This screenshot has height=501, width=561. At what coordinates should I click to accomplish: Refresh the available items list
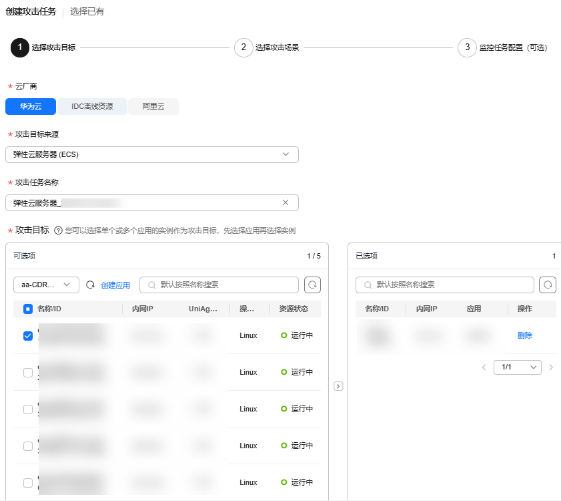[x=312, y=285]
